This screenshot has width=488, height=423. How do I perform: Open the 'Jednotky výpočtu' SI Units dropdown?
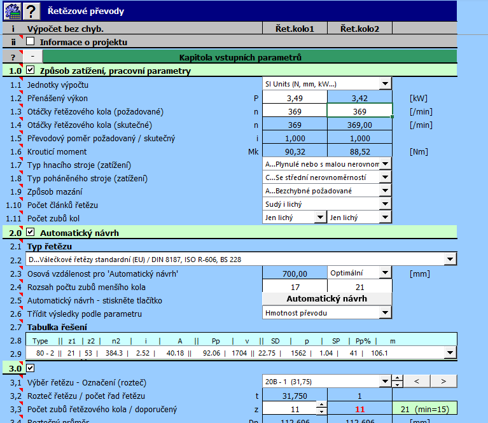click(x=386, y=84)
